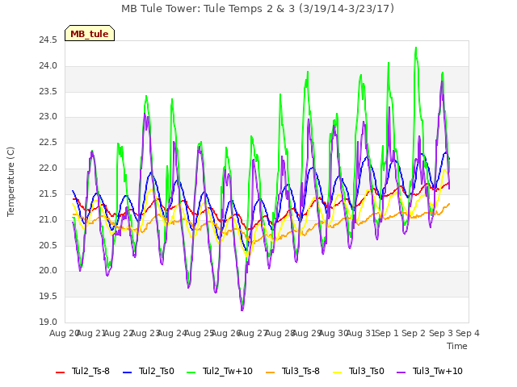Click the Time axis label
This screenshot has height=387, width=517.
click(x=457, y=346)
